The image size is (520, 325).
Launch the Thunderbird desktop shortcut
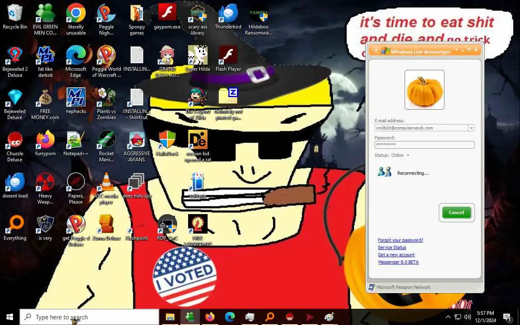tap(228, 17)
